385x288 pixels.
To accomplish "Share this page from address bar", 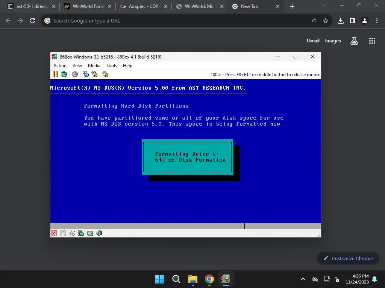I will tap(314, 21).
